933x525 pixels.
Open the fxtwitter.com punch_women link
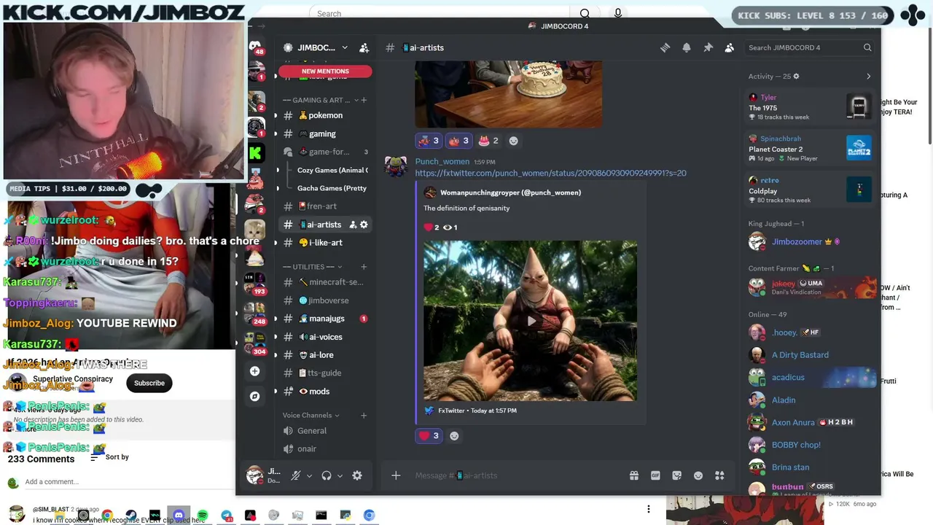(550, 173)
